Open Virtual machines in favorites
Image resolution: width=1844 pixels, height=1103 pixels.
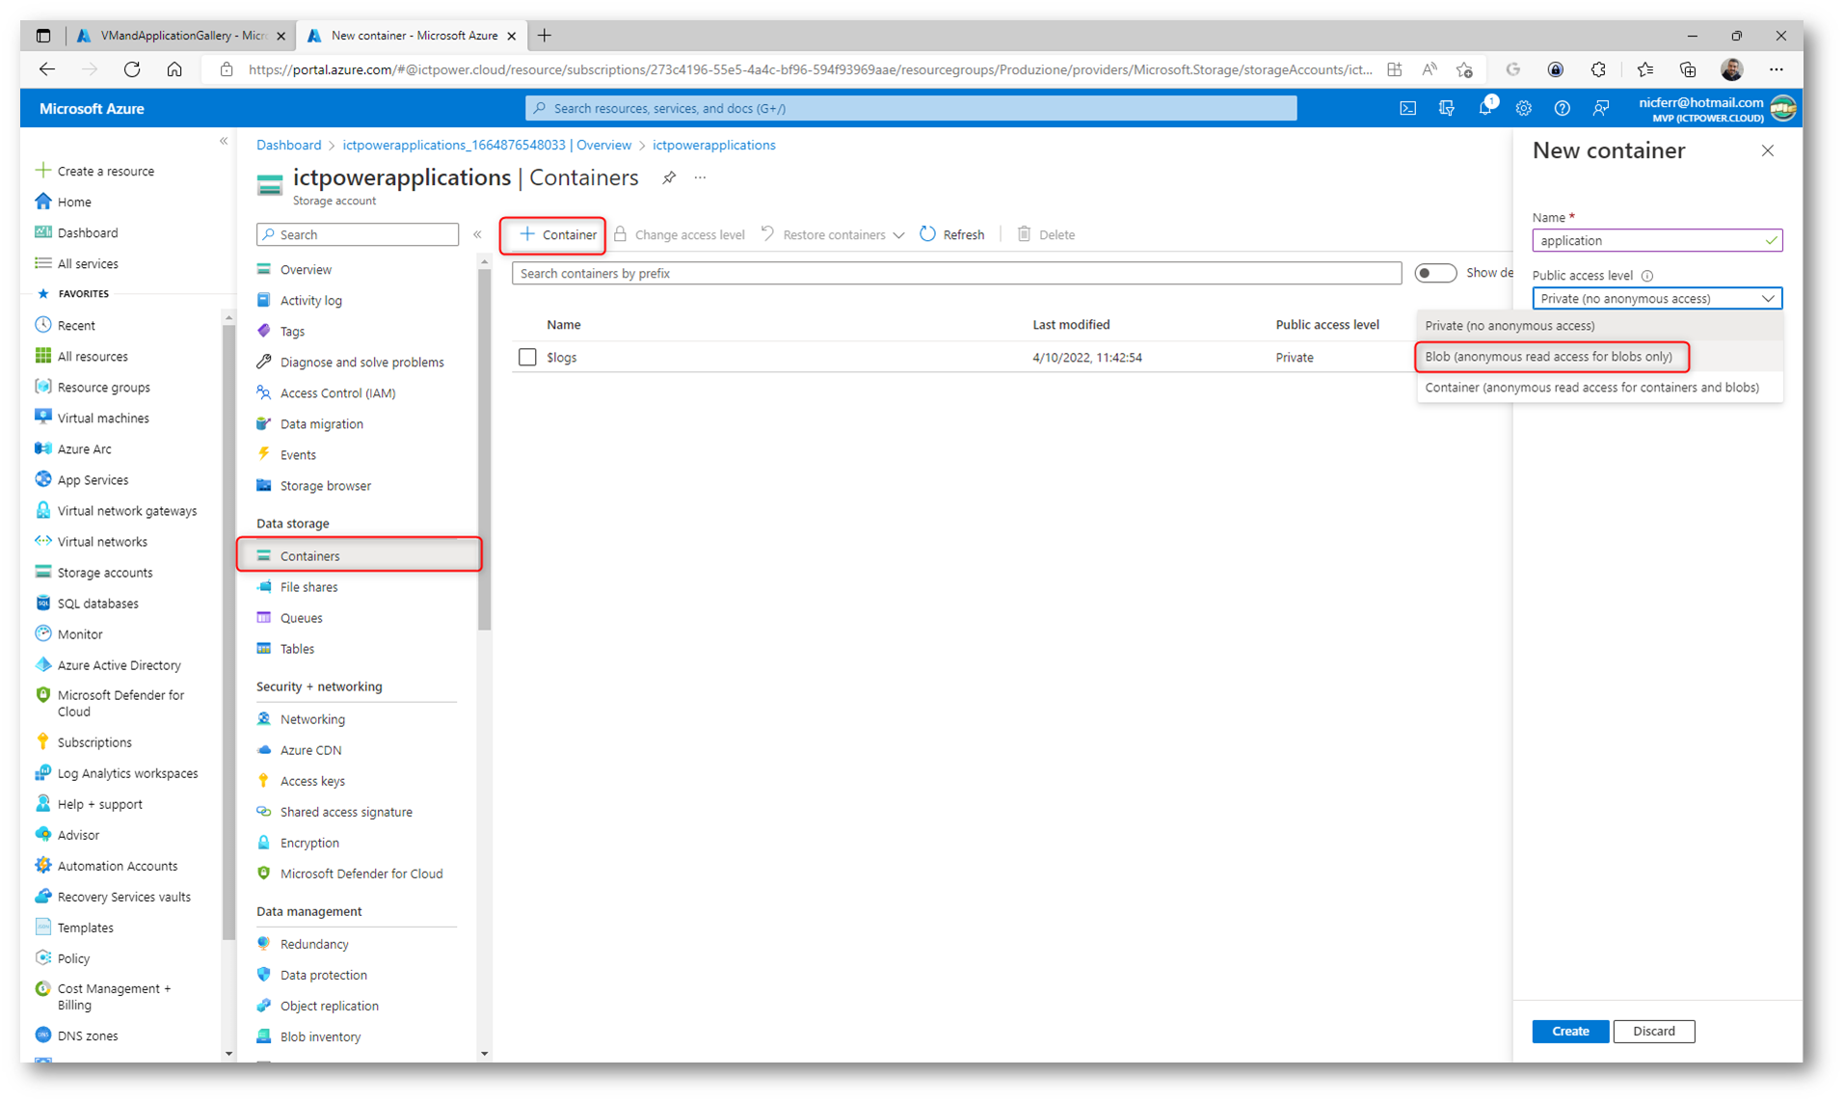(x=102, y=418)
